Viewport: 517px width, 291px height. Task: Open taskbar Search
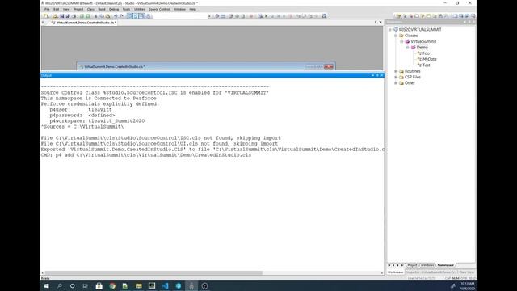(x=60, y=286)
